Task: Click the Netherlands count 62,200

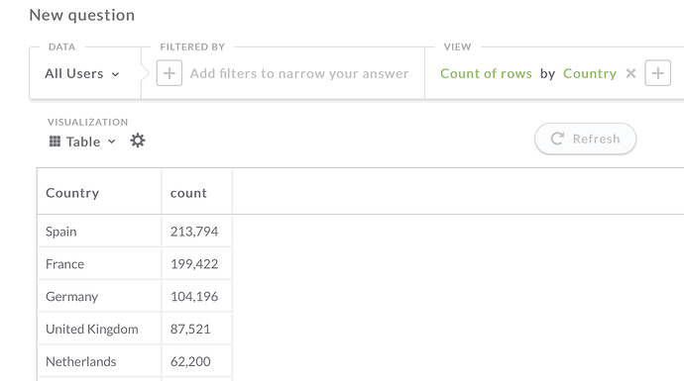Action: [190, 361]
